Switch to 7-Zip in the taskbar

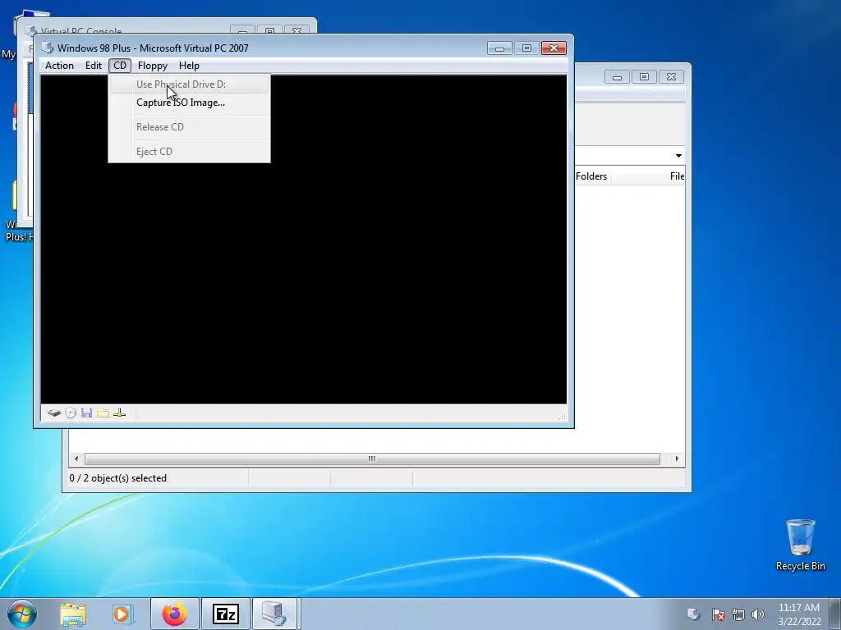point(225,614)
